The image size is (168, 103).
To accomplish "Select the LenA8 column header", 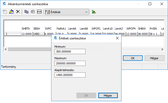I will click(x=84, y=29).
